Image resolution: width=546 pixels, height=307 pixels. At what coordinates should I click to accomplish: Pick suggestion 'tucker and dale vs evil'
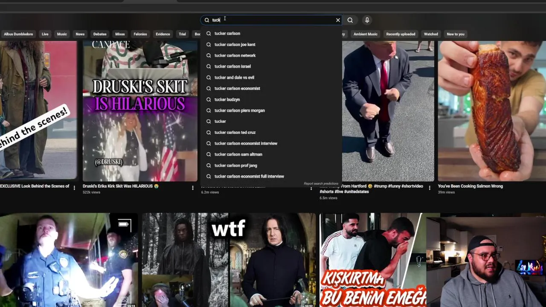[271, 78]
